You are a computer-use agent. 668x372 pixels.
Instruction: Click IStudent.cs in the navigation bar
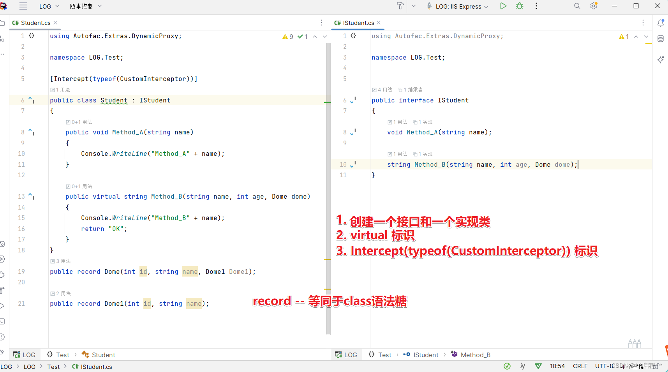click(x=92, y=367)
